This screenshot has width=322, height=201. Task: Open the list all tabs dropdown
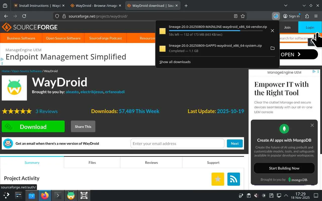coord(286,6)
